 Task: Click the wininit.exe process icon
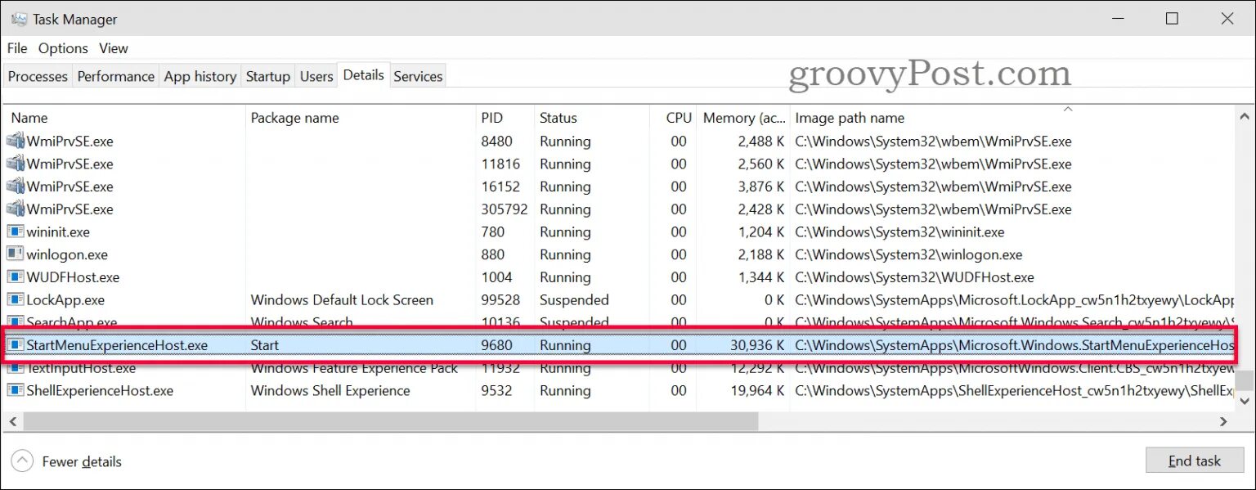click(15, 232)
